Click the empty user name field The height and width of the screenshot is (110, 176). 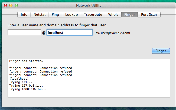pyautogui.click(x=24, y=33)
